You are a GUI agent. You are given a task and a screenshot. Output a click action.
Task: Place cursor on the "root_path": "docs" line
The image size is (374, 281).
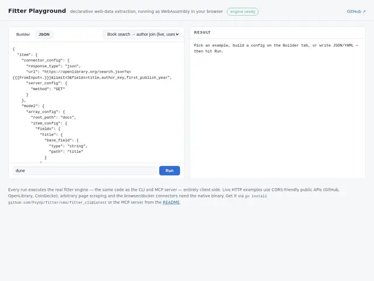point(53,117)
